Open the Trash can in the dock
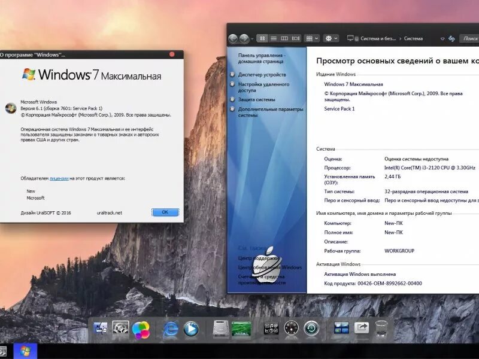Screen dimensions: 479x359 pos(381,328)
